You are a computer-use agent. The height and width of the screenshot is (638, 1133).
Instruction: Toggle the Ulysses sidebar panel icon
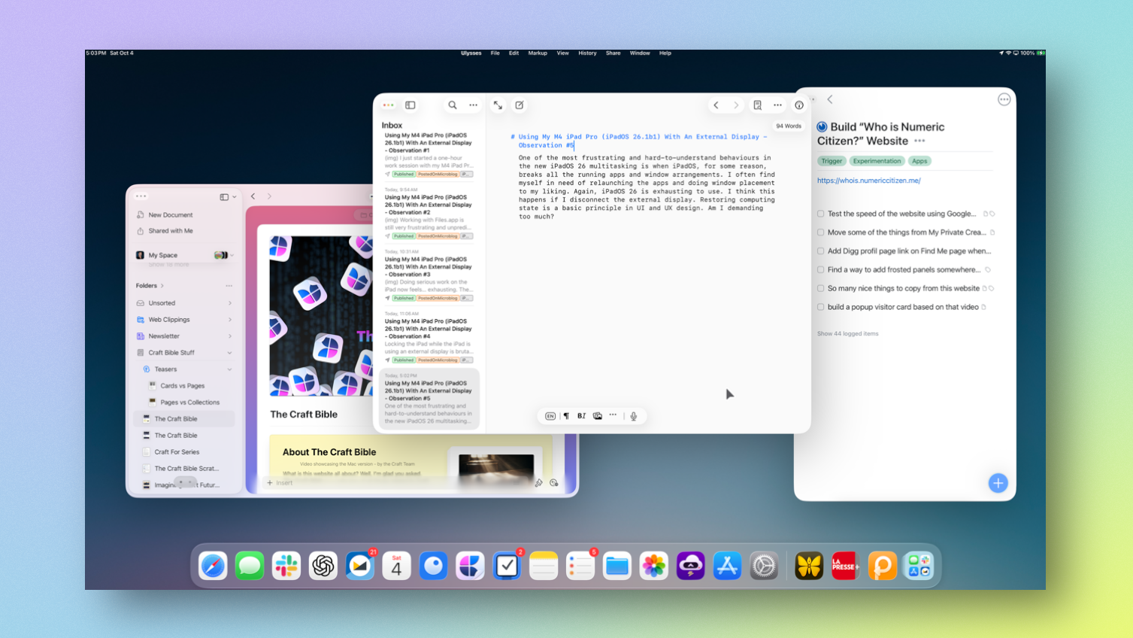point(410,105)
